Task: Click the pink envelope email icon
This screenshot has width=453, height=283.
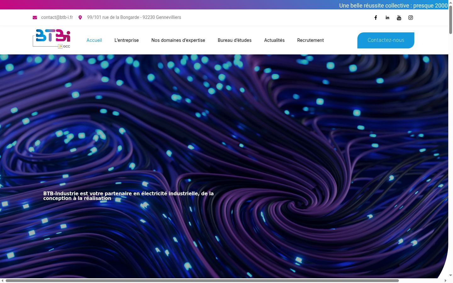Action: 35,18
